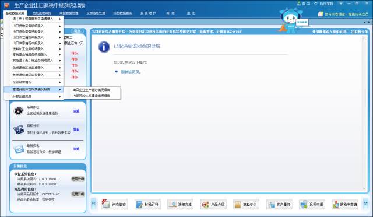Open the 帮助 menu

tap(170, 13)
